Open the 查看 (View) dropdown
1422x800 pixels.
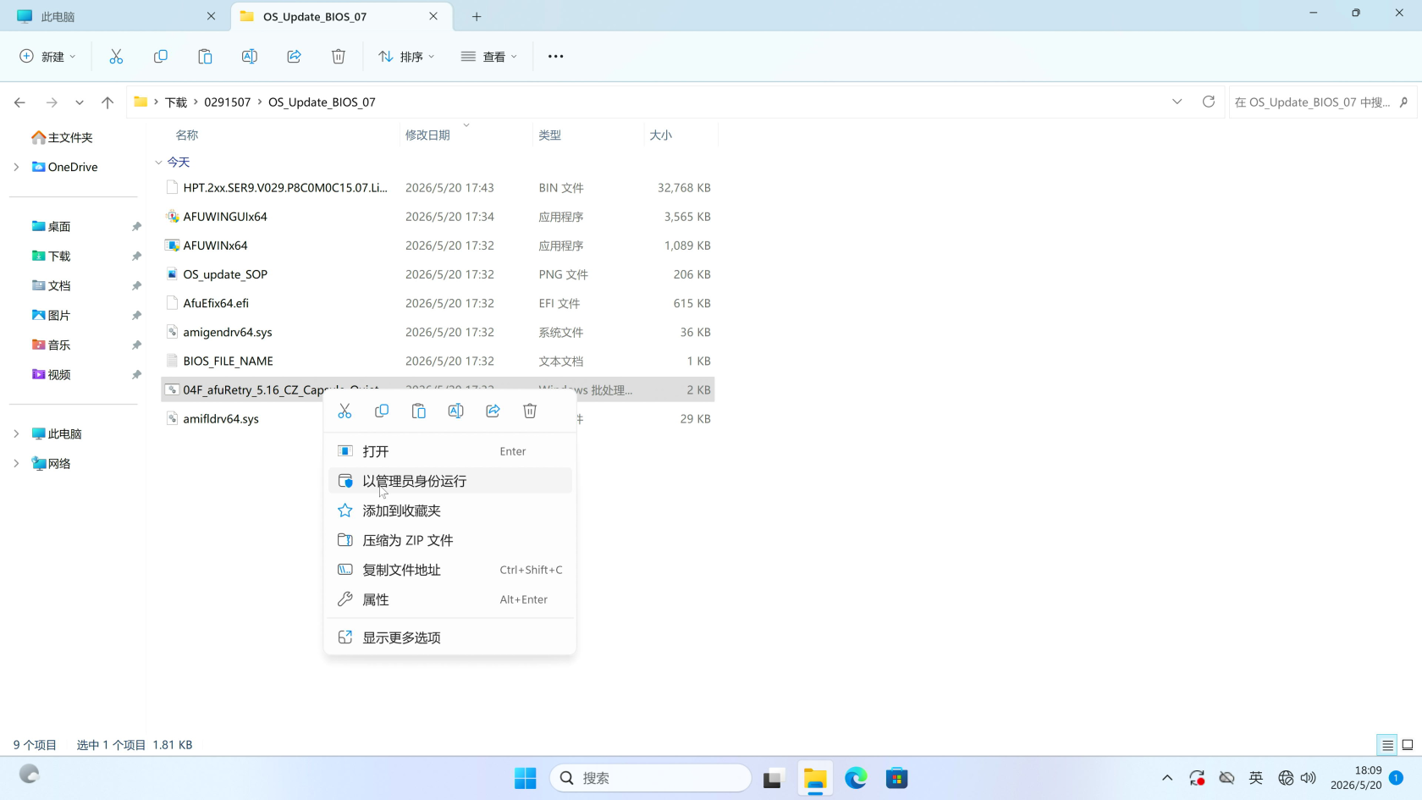[x=489, y=57]
